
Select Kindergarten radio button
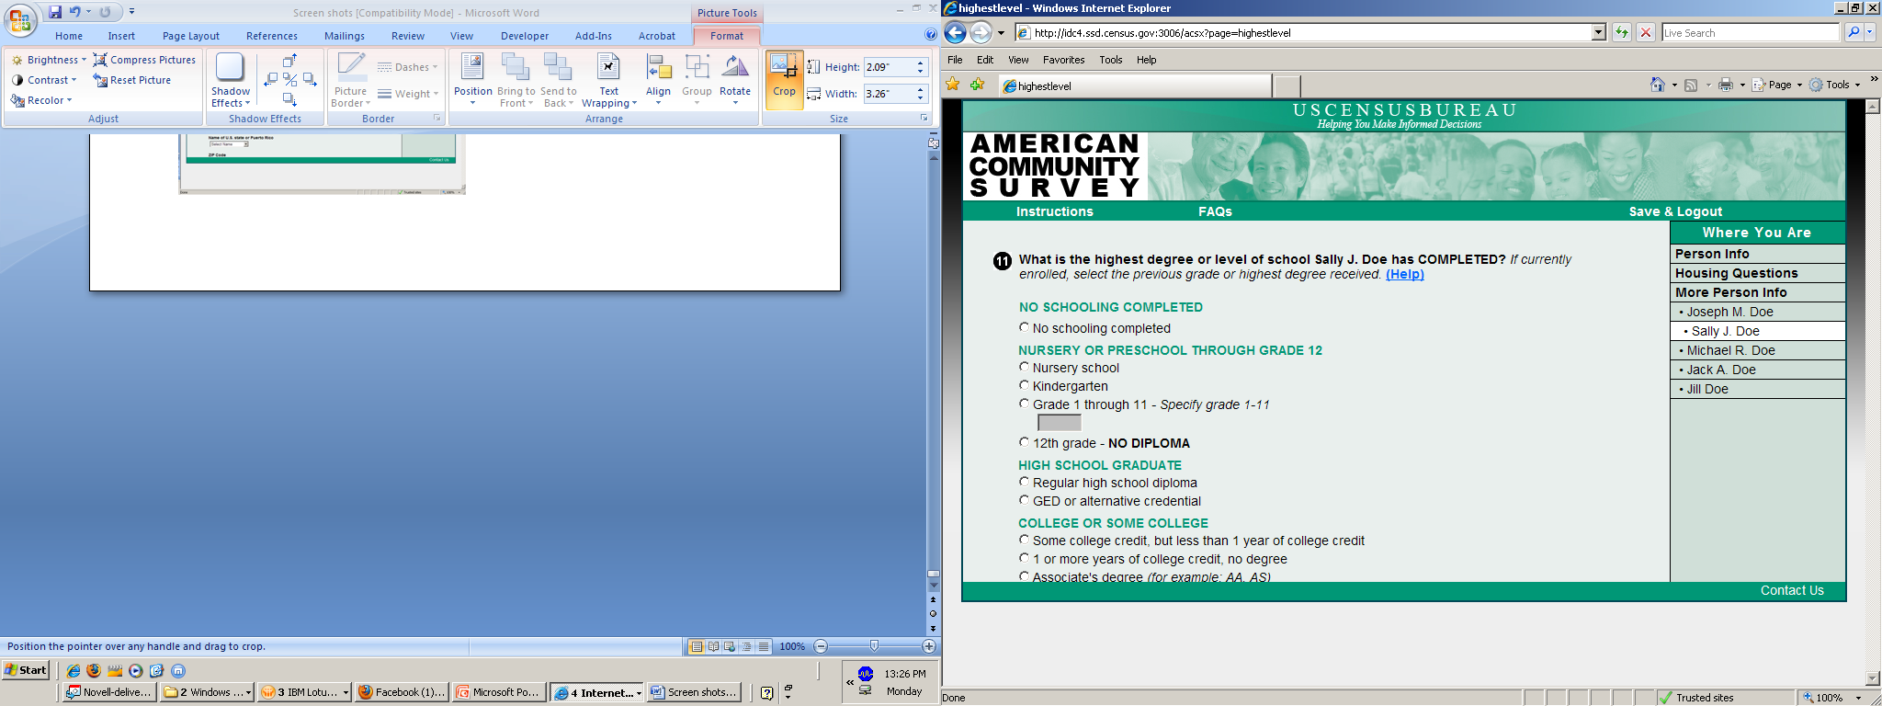1024,385
